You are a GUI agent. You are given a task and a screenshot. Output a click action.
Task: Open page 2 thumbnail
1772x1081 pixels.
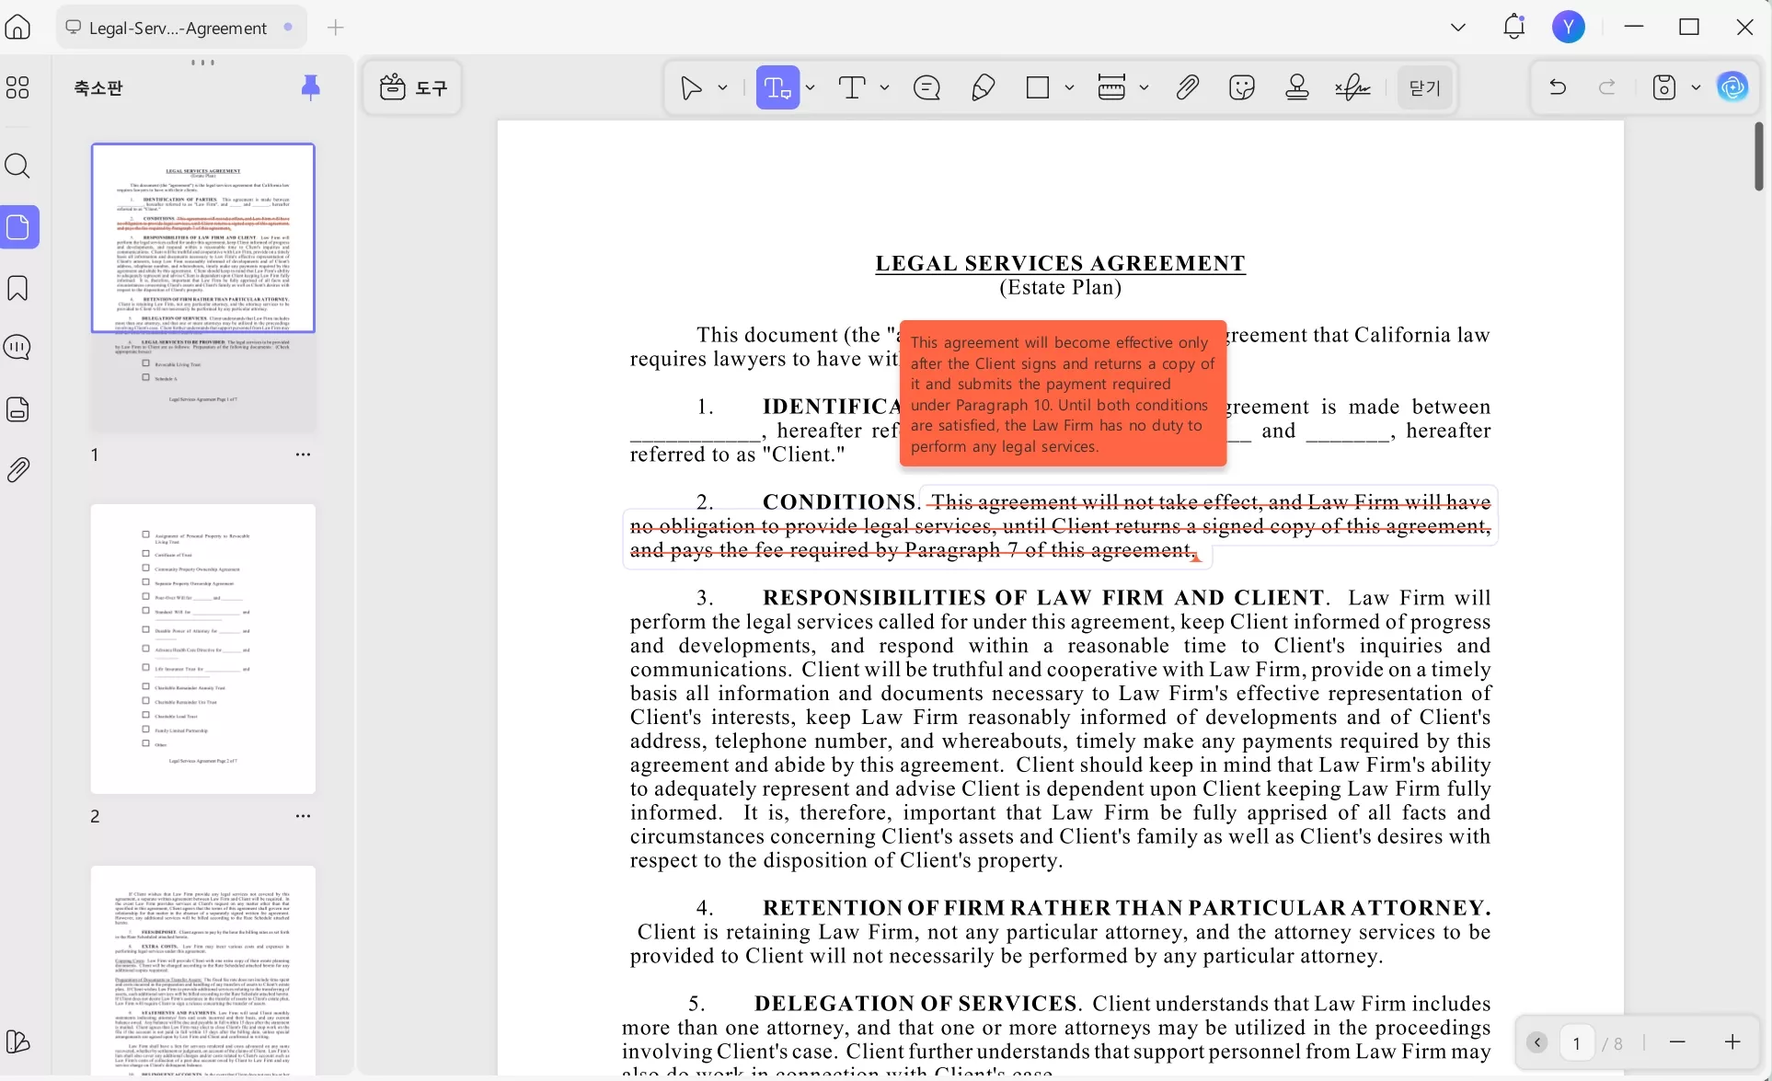coord(203,649)
